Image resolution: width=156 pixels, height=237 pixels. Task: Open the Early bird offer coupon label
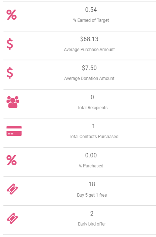[92, 224]
